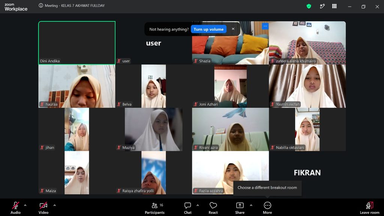Screen dimensions: 384x216
Task: Select Dini Andika's video tile
Action: coord(76,43)
